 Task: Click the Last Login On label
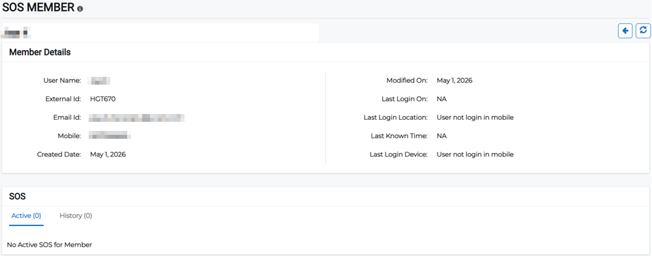[405, 99]
